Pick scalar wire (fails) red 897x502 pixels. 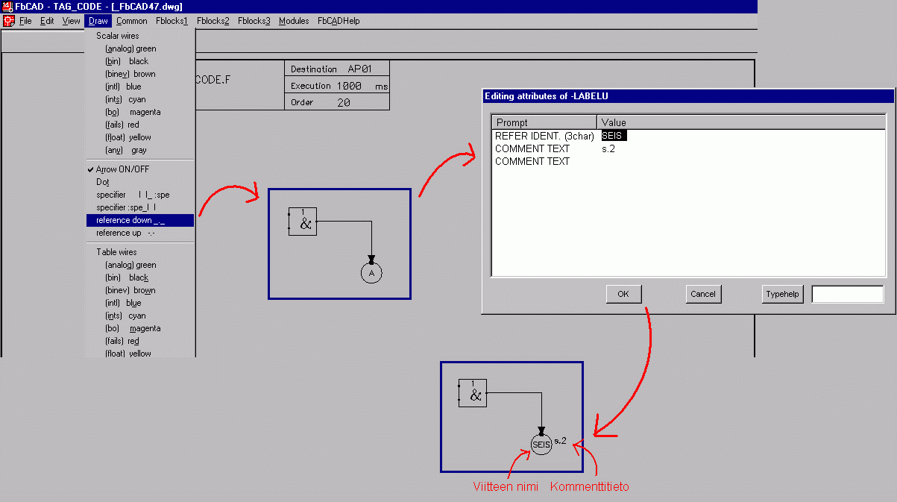tap(122, 125)
